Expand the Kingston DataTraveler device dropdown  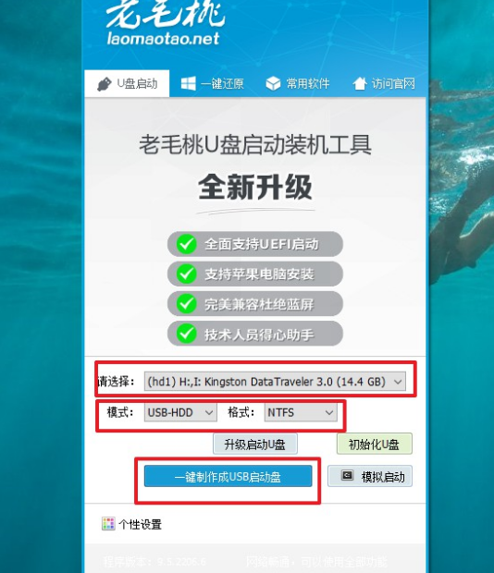[x=275, y=382]
